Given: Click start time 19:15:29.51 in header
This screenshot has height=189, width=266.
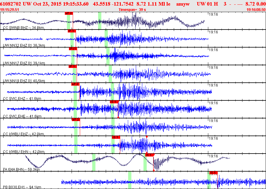Looking at the screenshot, I should [9, 10].
